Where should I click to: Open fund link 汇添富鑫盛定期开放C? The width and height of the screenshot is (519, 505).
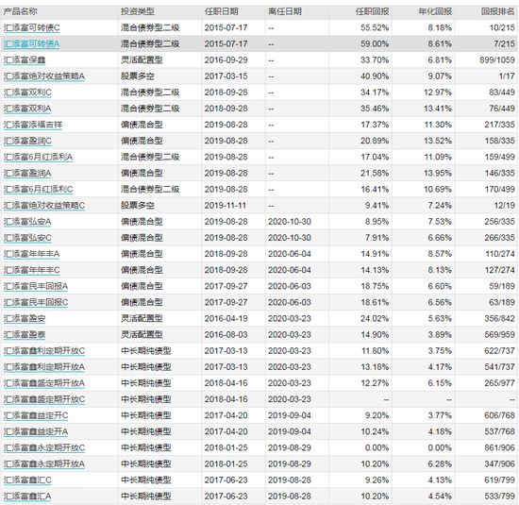click(x=44, y=399)
